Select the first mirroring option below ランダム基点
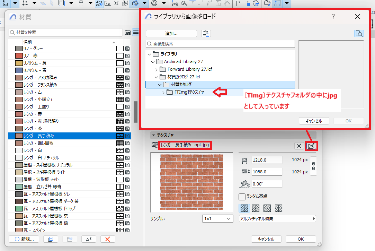 244,208
